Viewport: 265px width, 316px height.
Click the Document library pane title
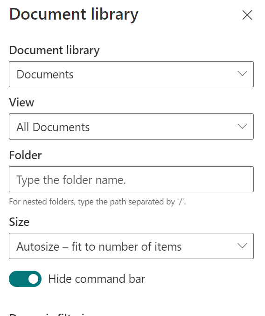74,14
